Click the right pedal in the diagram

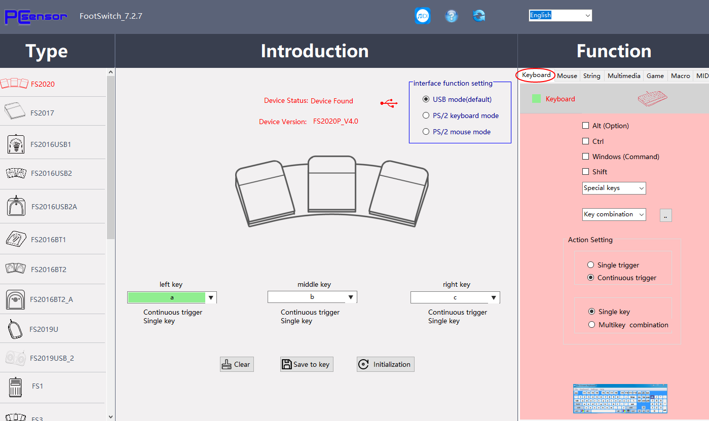coord(398,193)
